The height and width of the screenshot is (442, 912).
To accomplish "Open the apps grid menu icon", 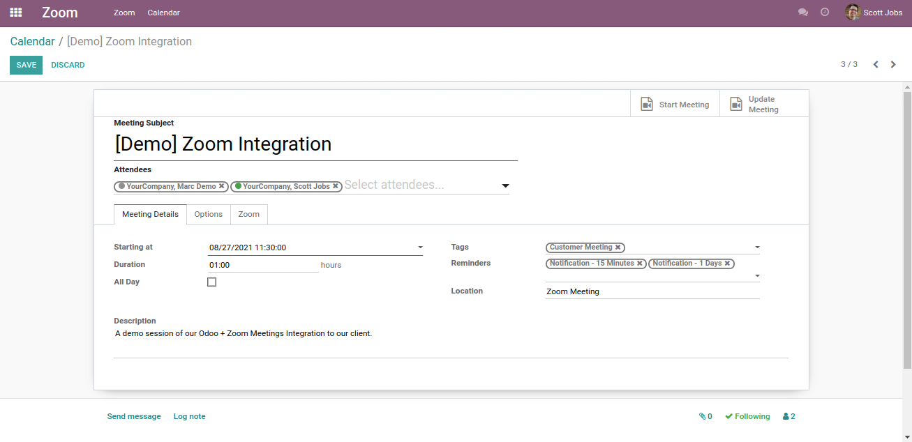I will 16,13.
